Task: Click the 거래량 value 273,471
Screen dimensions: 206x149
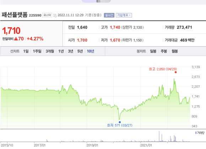Action: pyautogui.click(x=184, y=27)
